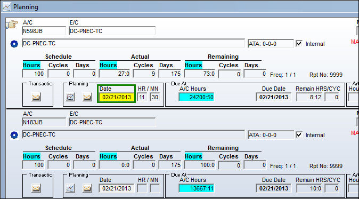Click ATA: 0-0-0 field in N183JB record
This screenshot has height=199, width=359.
click(271, 135)
